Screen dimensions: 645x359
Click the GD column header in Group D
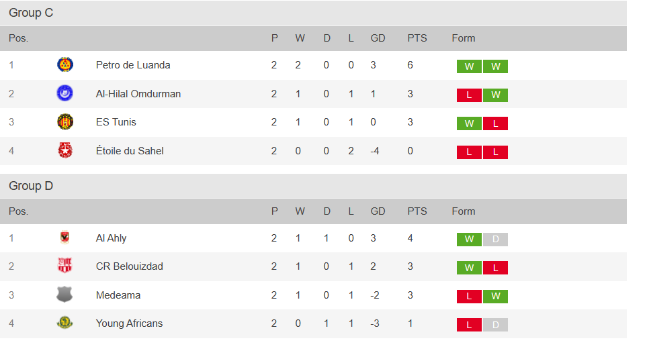point(378,211)
